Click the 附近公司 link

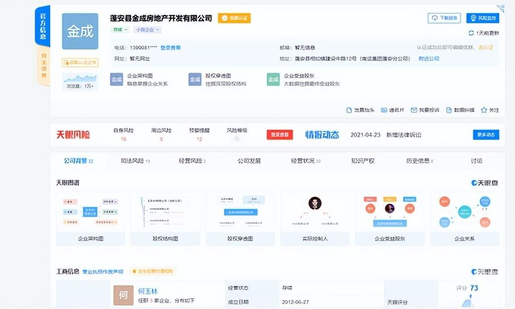point(428,58)
